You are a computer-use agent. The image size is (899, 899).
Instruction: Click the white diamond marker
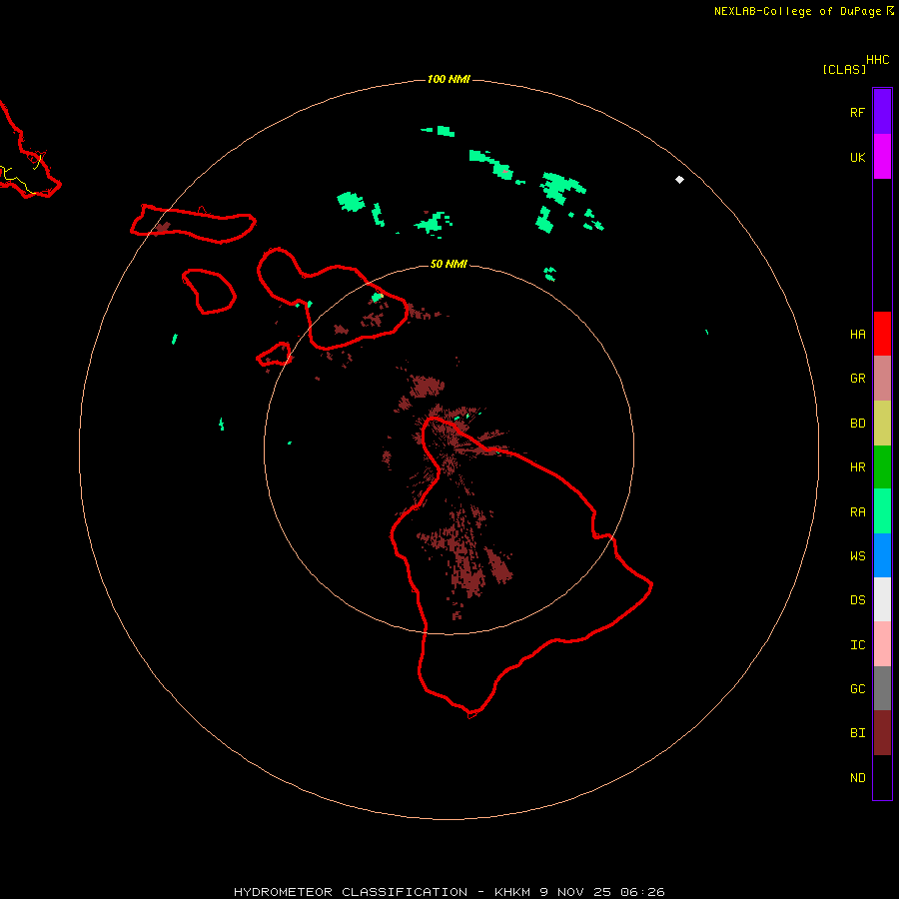pyautogui.click(x=679, y=180)
